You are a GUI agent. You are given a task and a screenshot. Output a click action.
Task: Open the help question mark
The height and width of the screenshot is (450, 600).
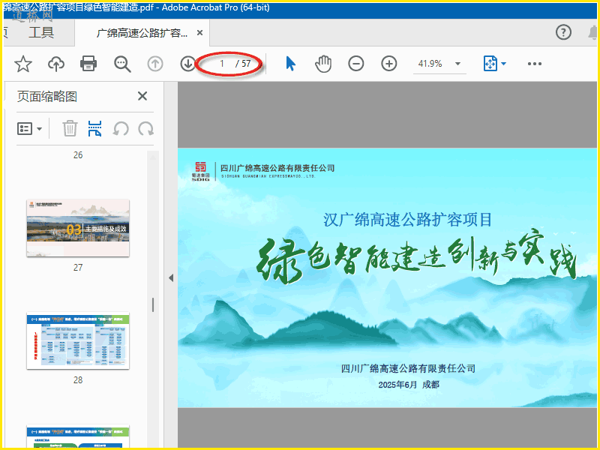point(563,32)
